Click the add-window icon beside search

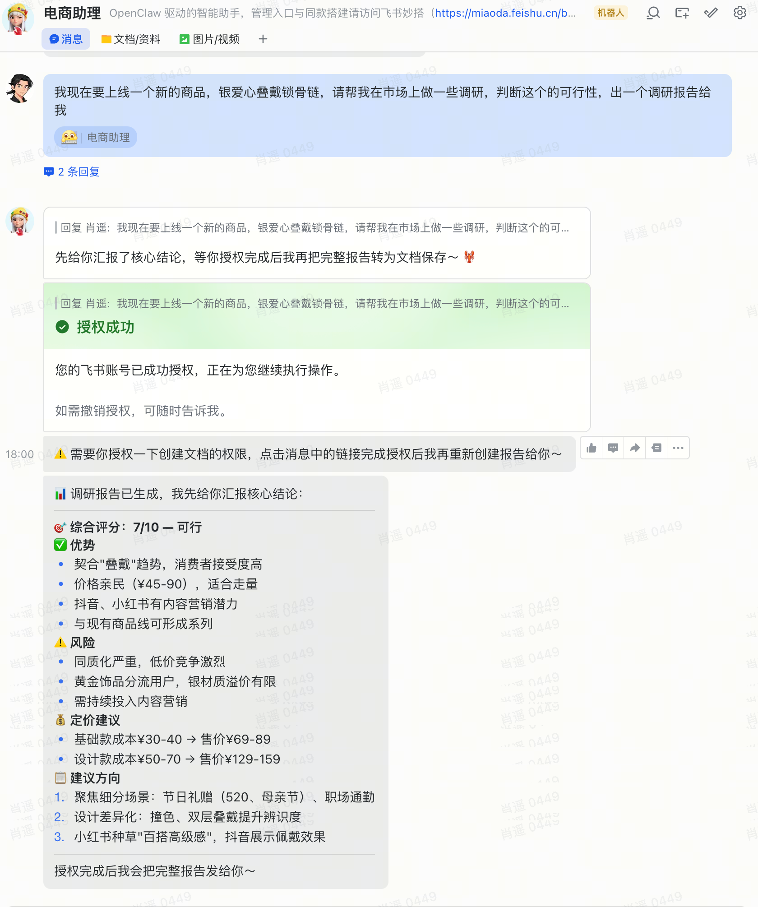(682, 13)
